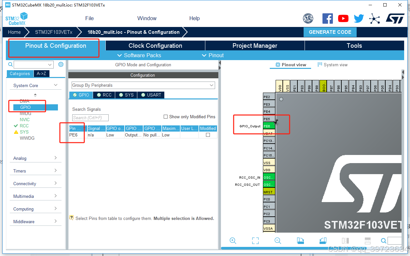The height and width of the screenshot is (256, 410).
Task: Select GPIO in System Core list
Action: pos(35,107)
